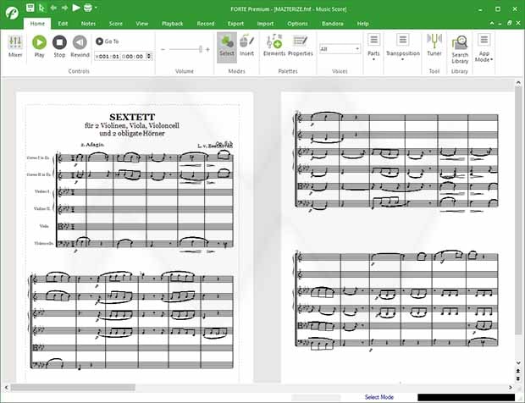This screenshot has width=525, height=403.
Task: Click the SEXTETT score title
Action: tap(132, 117)
